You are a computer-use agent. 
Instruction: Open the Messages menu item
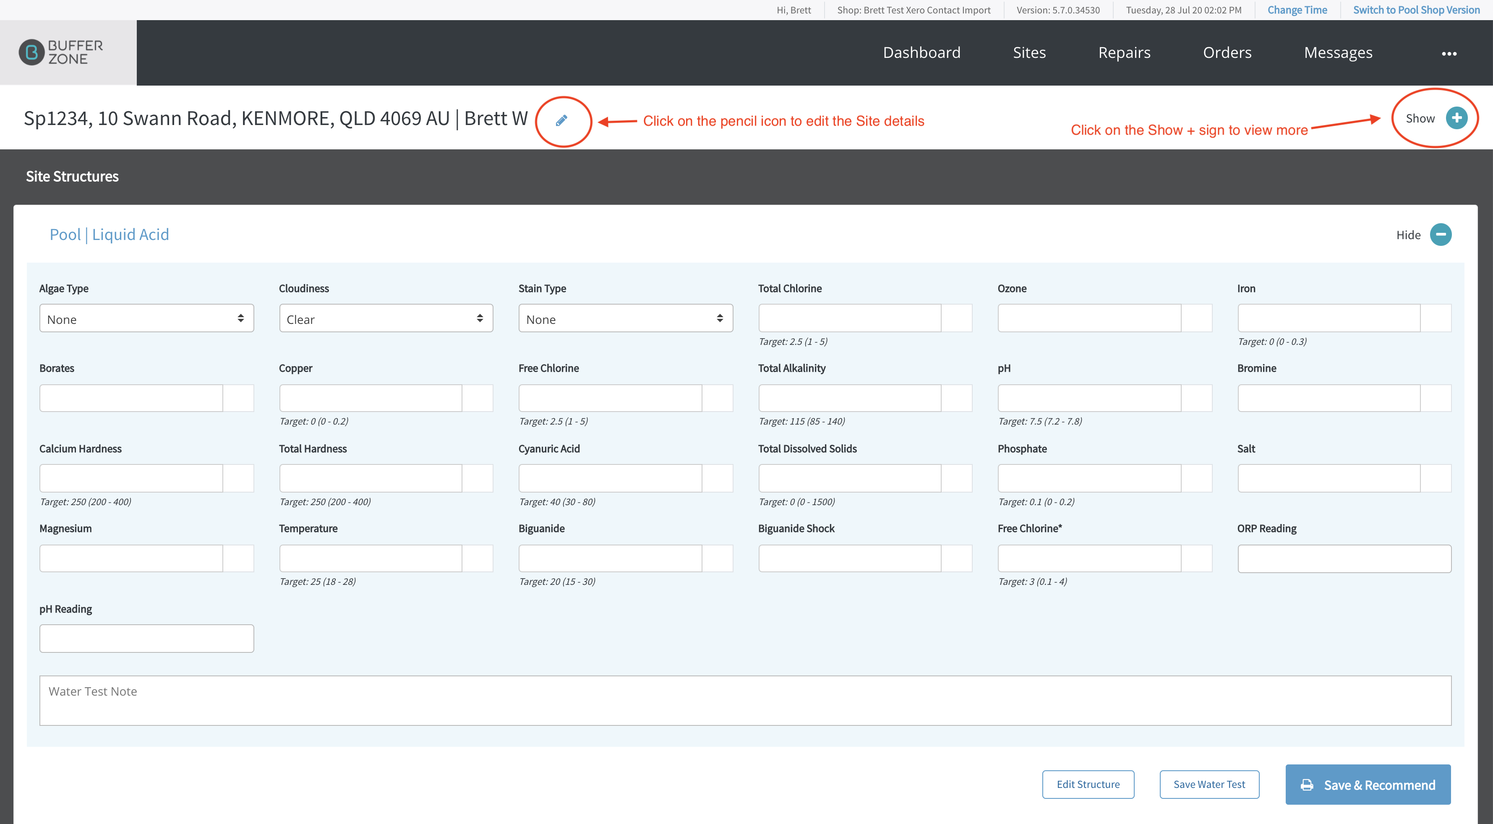[x=1338, y=53]
